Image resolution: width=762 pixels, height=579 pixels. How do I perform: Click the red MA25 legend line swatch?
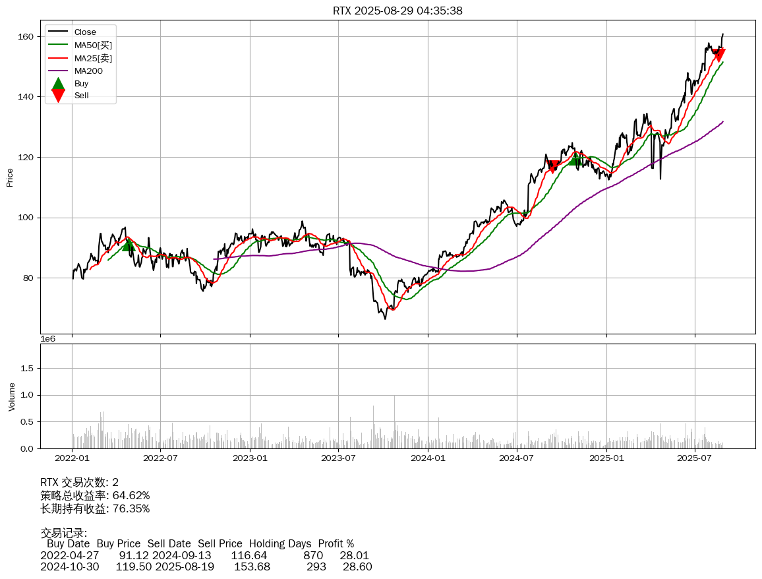tap(58, 58)
